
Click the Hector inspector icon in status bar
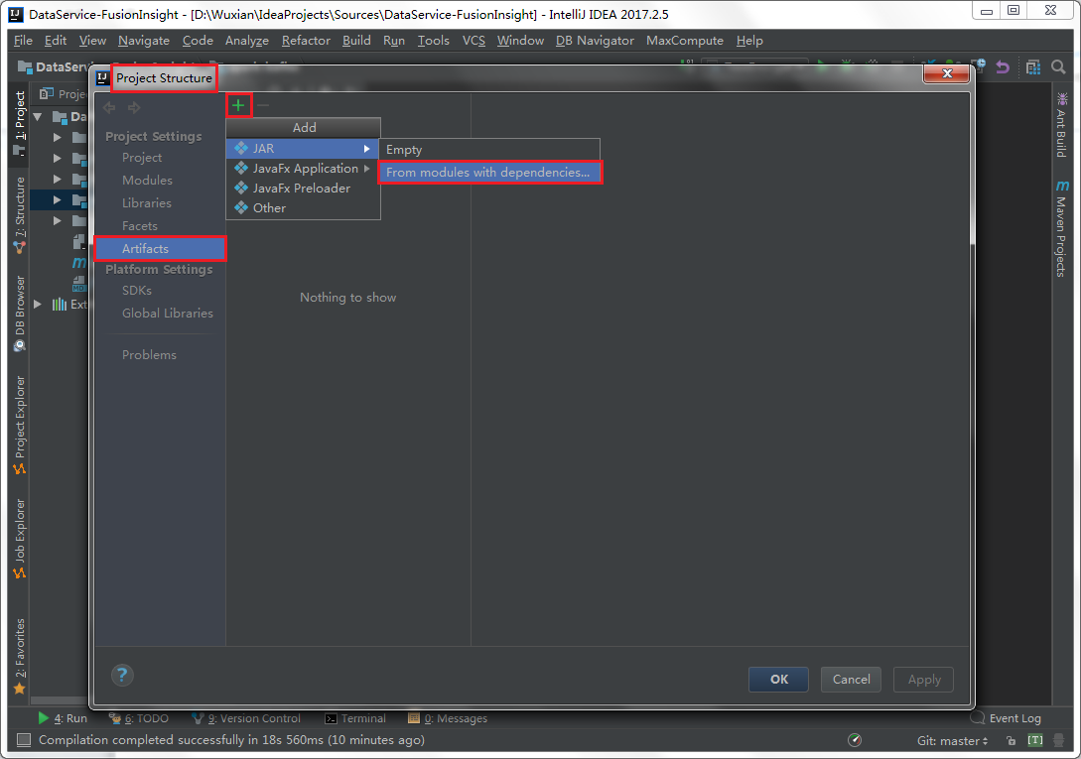pos(1058,740)
